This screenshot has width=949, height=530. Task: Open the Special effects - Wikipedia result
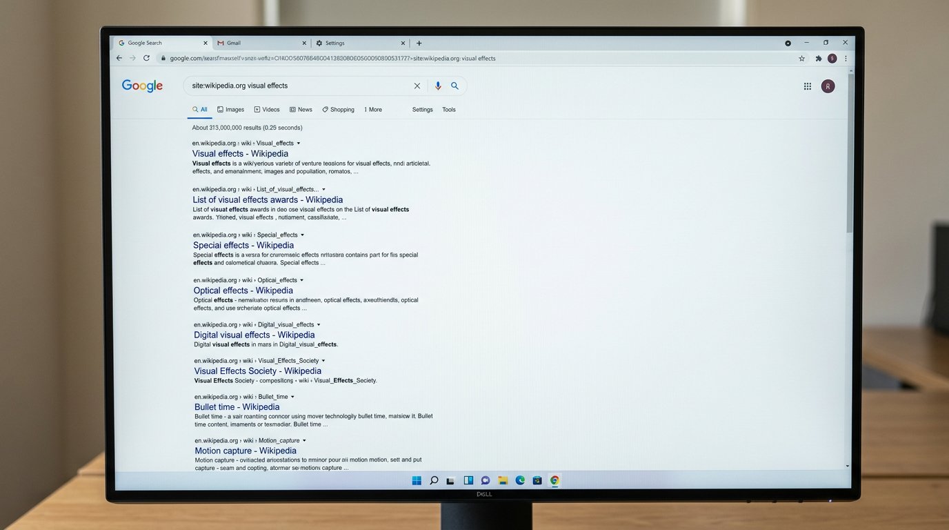pos(243,246)
